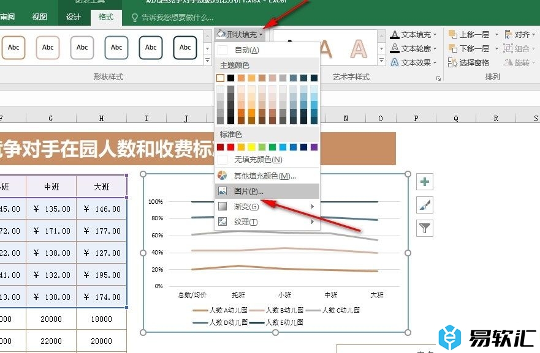Open the Rotate (旋转) dropdown
Viewport: 540px width, 353px height.
pyautogui.click(x=520, y=62)
